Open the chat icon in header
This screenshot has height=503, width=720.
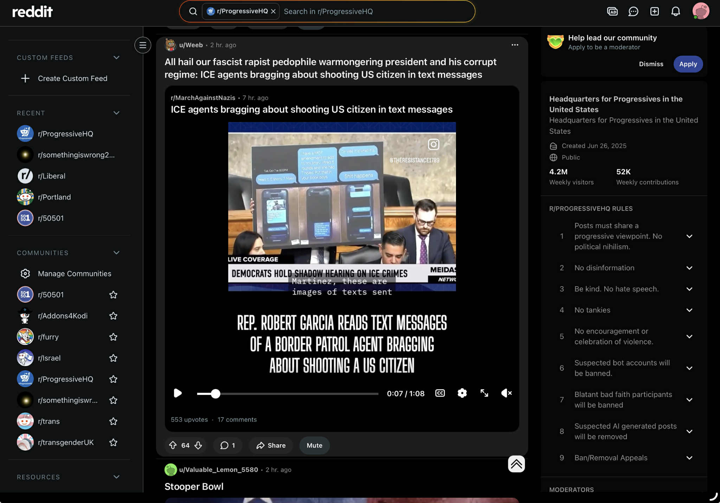pos(633,11)
